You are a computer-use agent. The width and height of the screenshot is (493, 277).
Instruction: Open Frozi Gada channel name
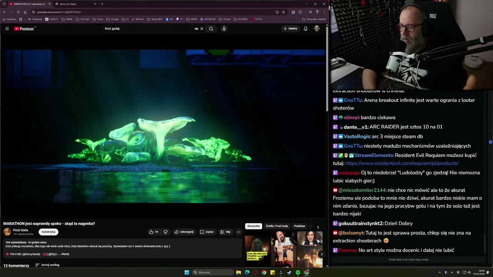(20, 230)
